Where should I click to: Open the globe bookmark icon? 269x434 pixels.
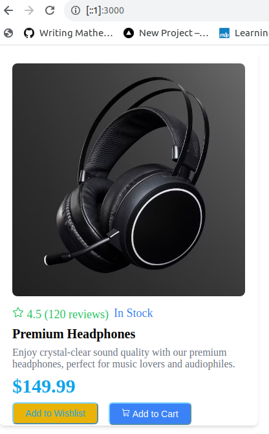pos(8,33)
